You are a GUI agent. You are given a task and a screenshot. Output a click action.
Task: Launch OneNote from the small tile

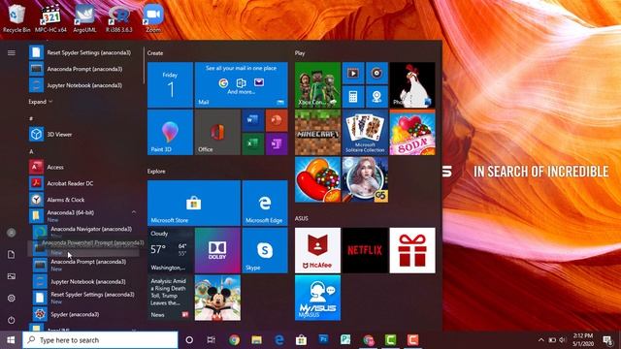pos(277,143)
